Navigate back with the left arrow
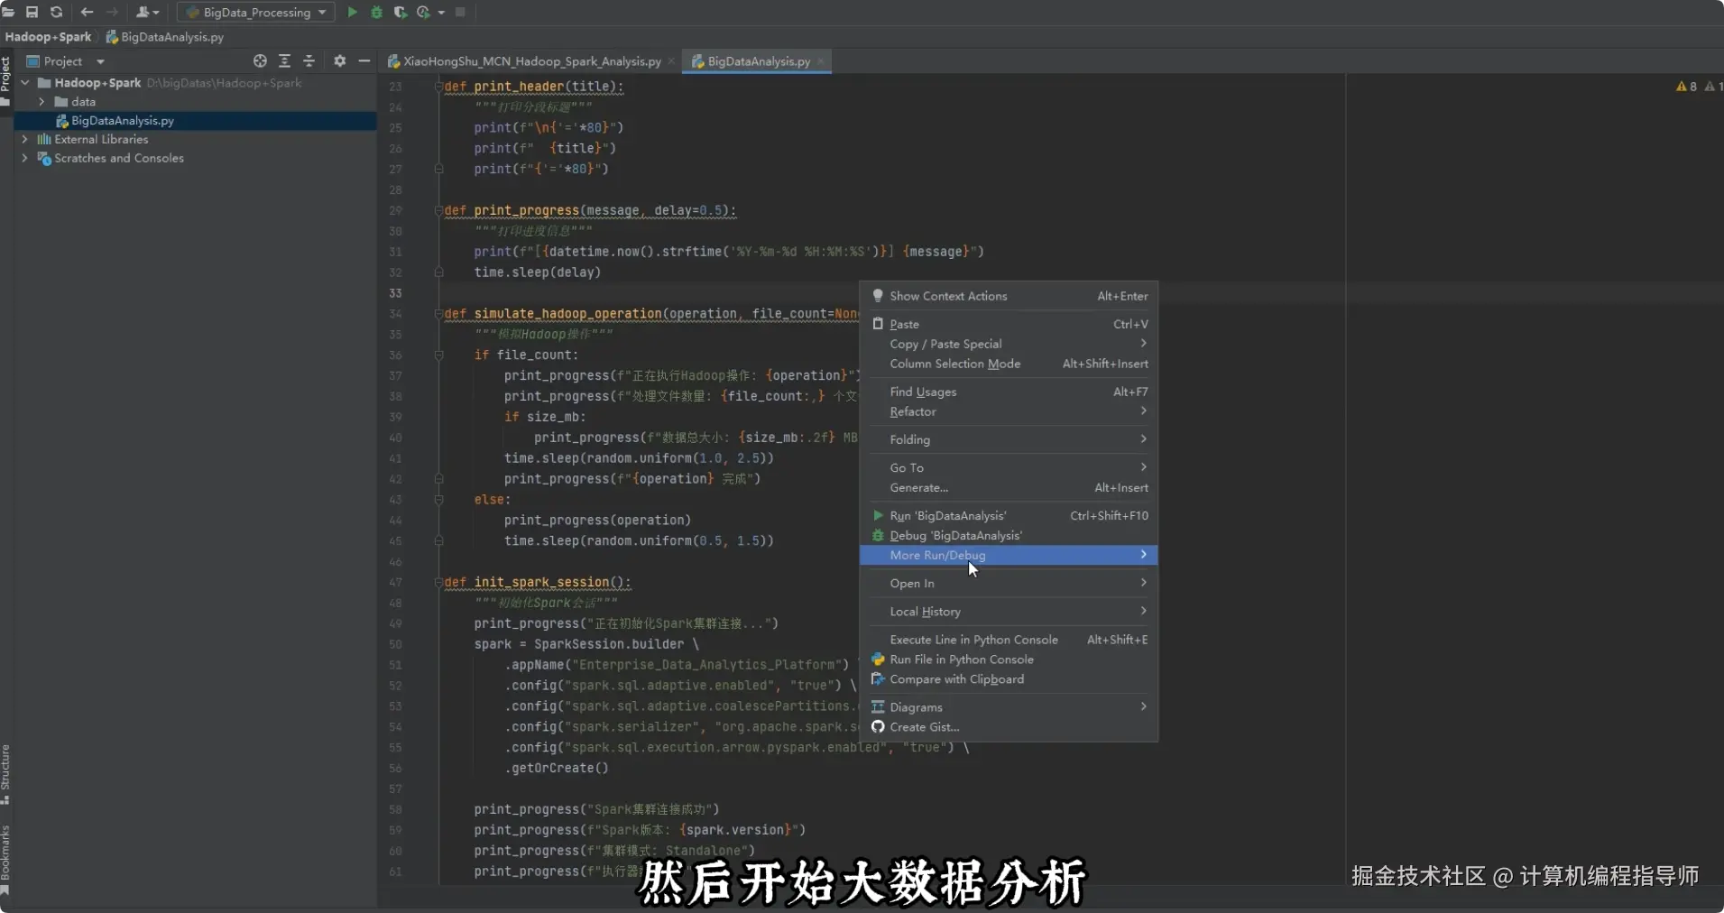 [87, 12]
